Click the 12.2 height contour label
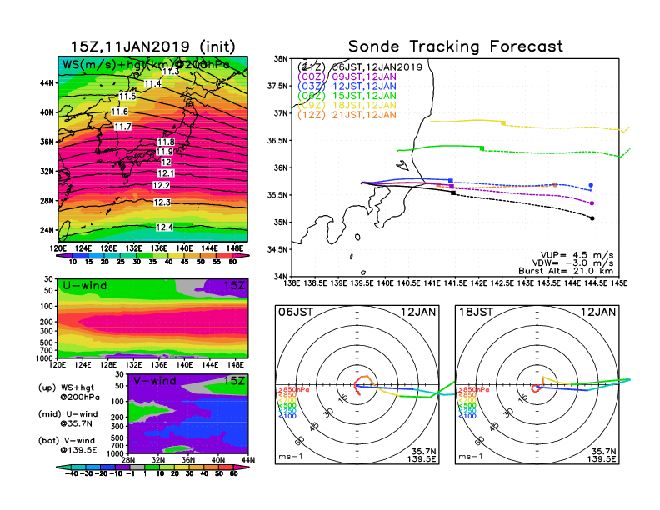The image size is (660, 510). [x=161, y=185]
